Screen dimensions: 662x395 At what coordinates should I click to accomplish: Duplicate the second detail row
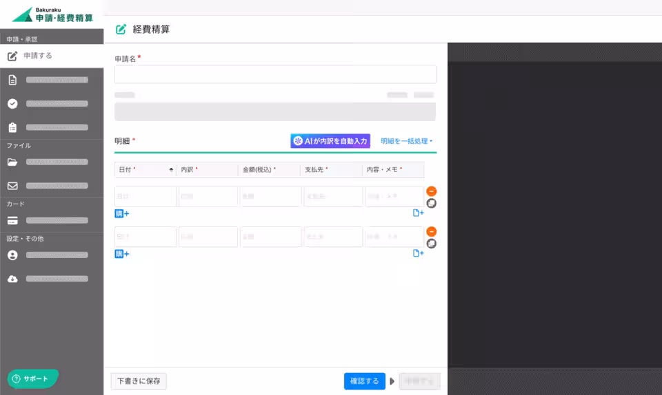pos(432,244)
